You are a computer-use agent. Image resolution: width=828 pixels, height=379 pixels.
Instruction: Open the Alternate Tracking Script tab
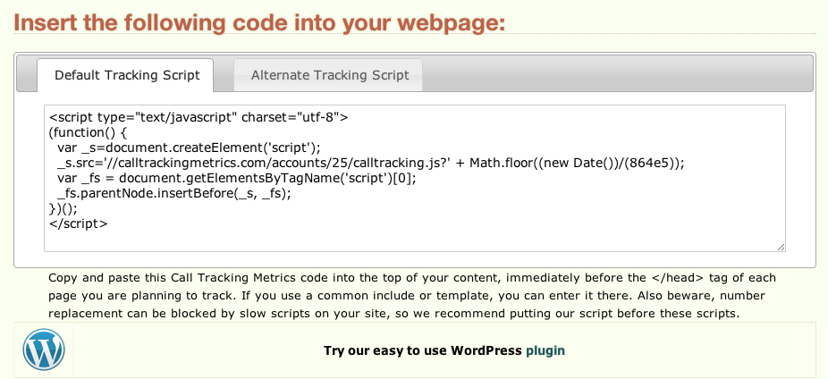click(330, 75)
